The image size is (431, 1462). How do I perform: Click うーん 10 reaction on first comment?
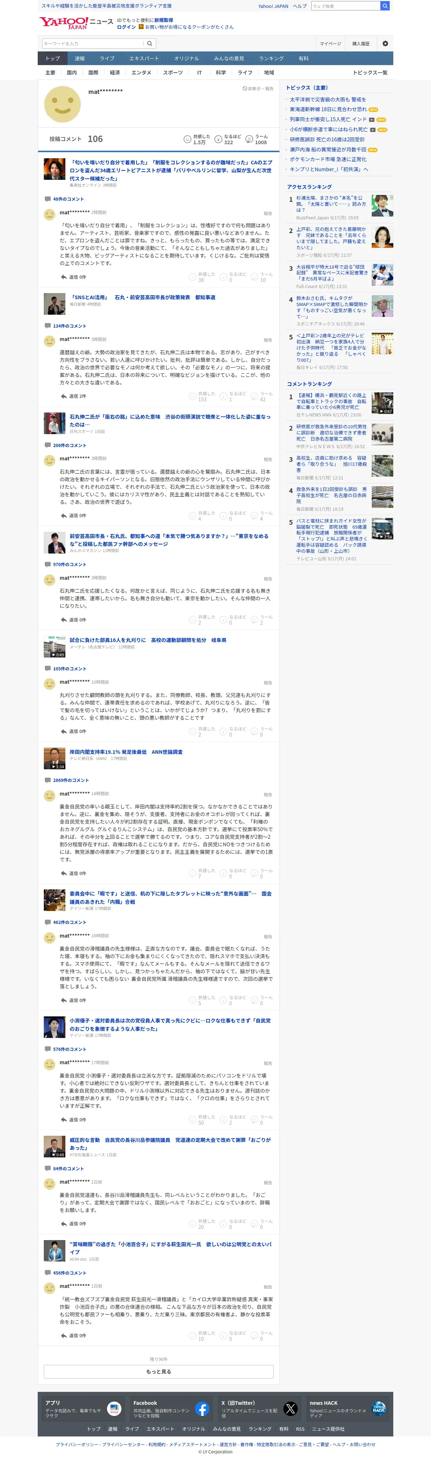click(255, 277)
